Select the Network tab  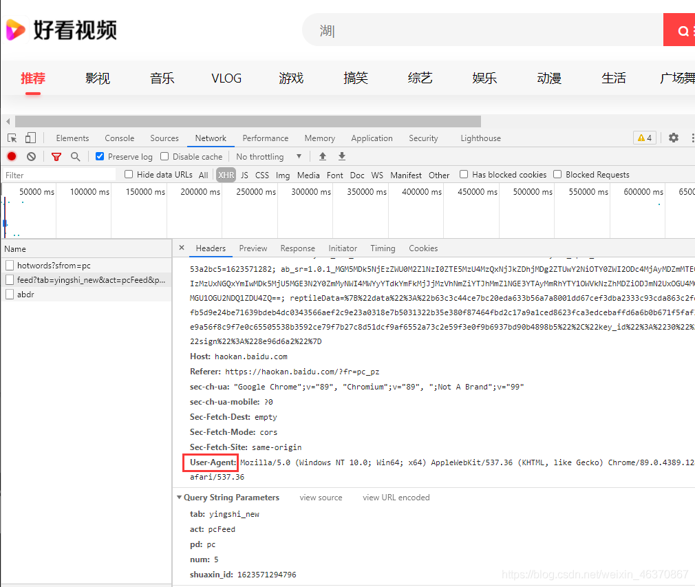tap(211, 138)
